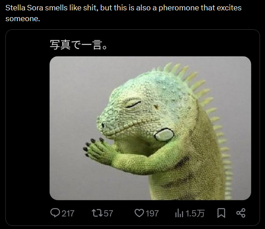Open view analytics bar chart icon
The width and height of the screenshot is (265, 229).
tap(179, 213)
